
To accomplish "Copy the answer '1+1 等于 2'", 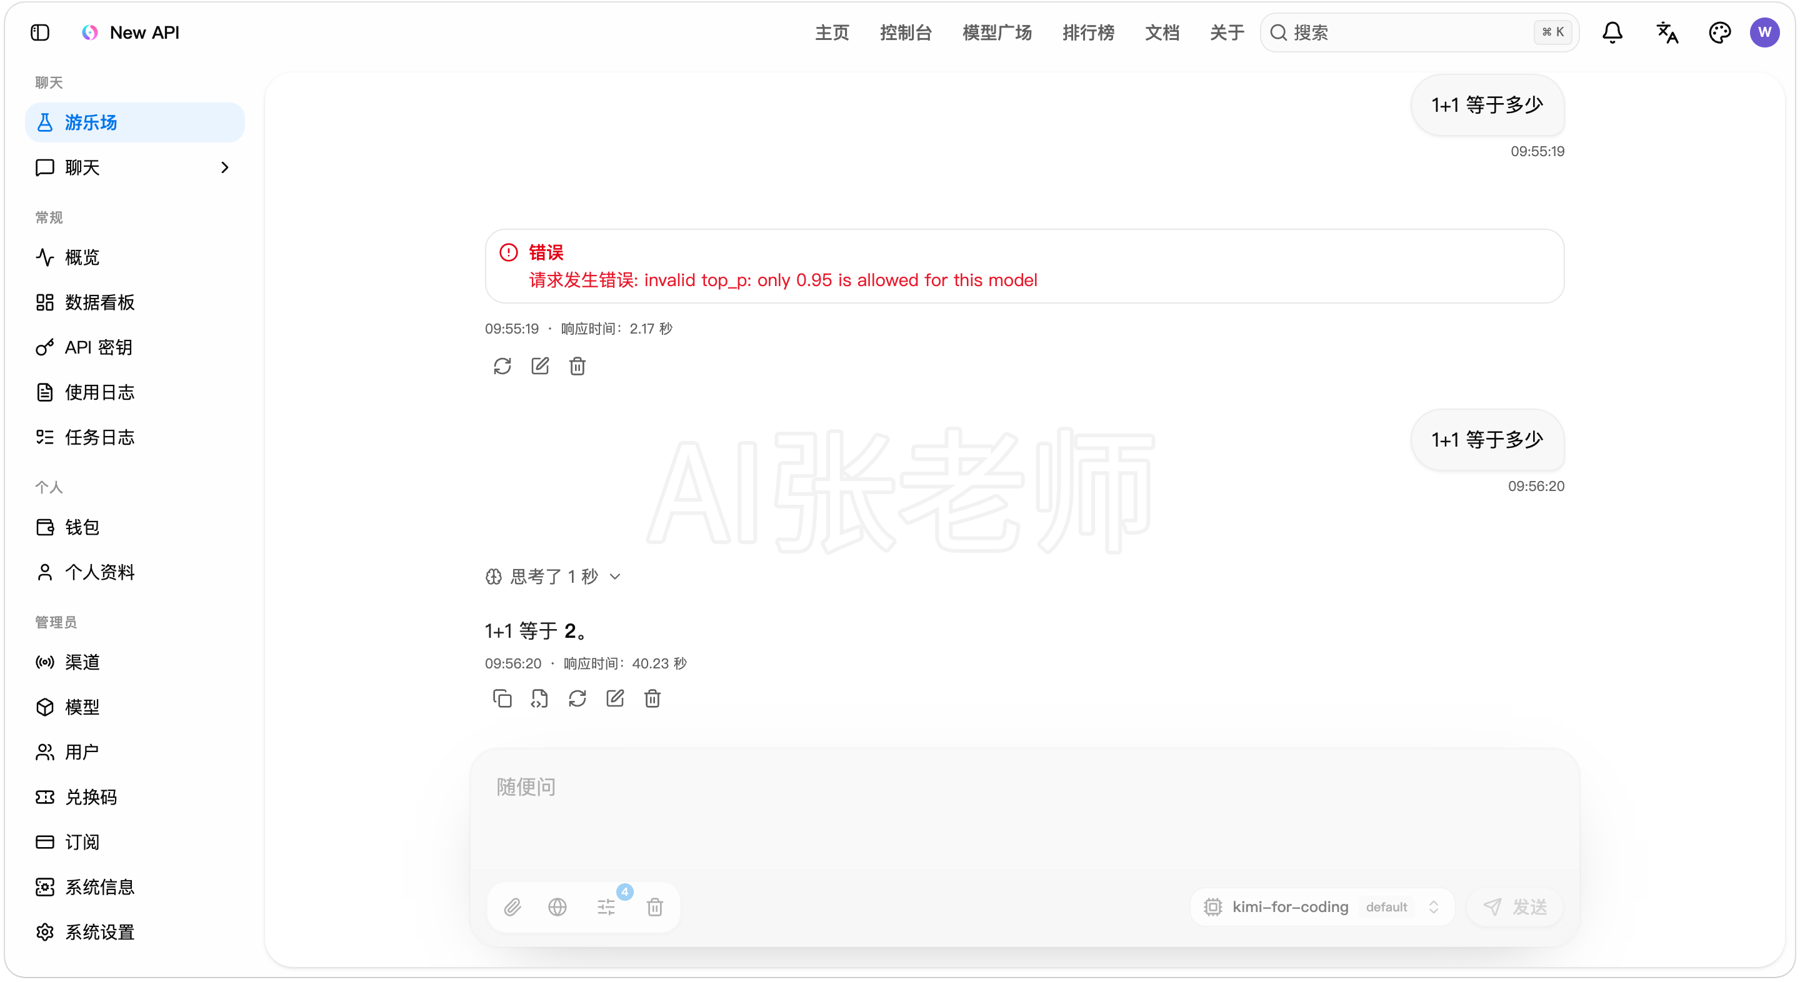I will click(502, 698).
